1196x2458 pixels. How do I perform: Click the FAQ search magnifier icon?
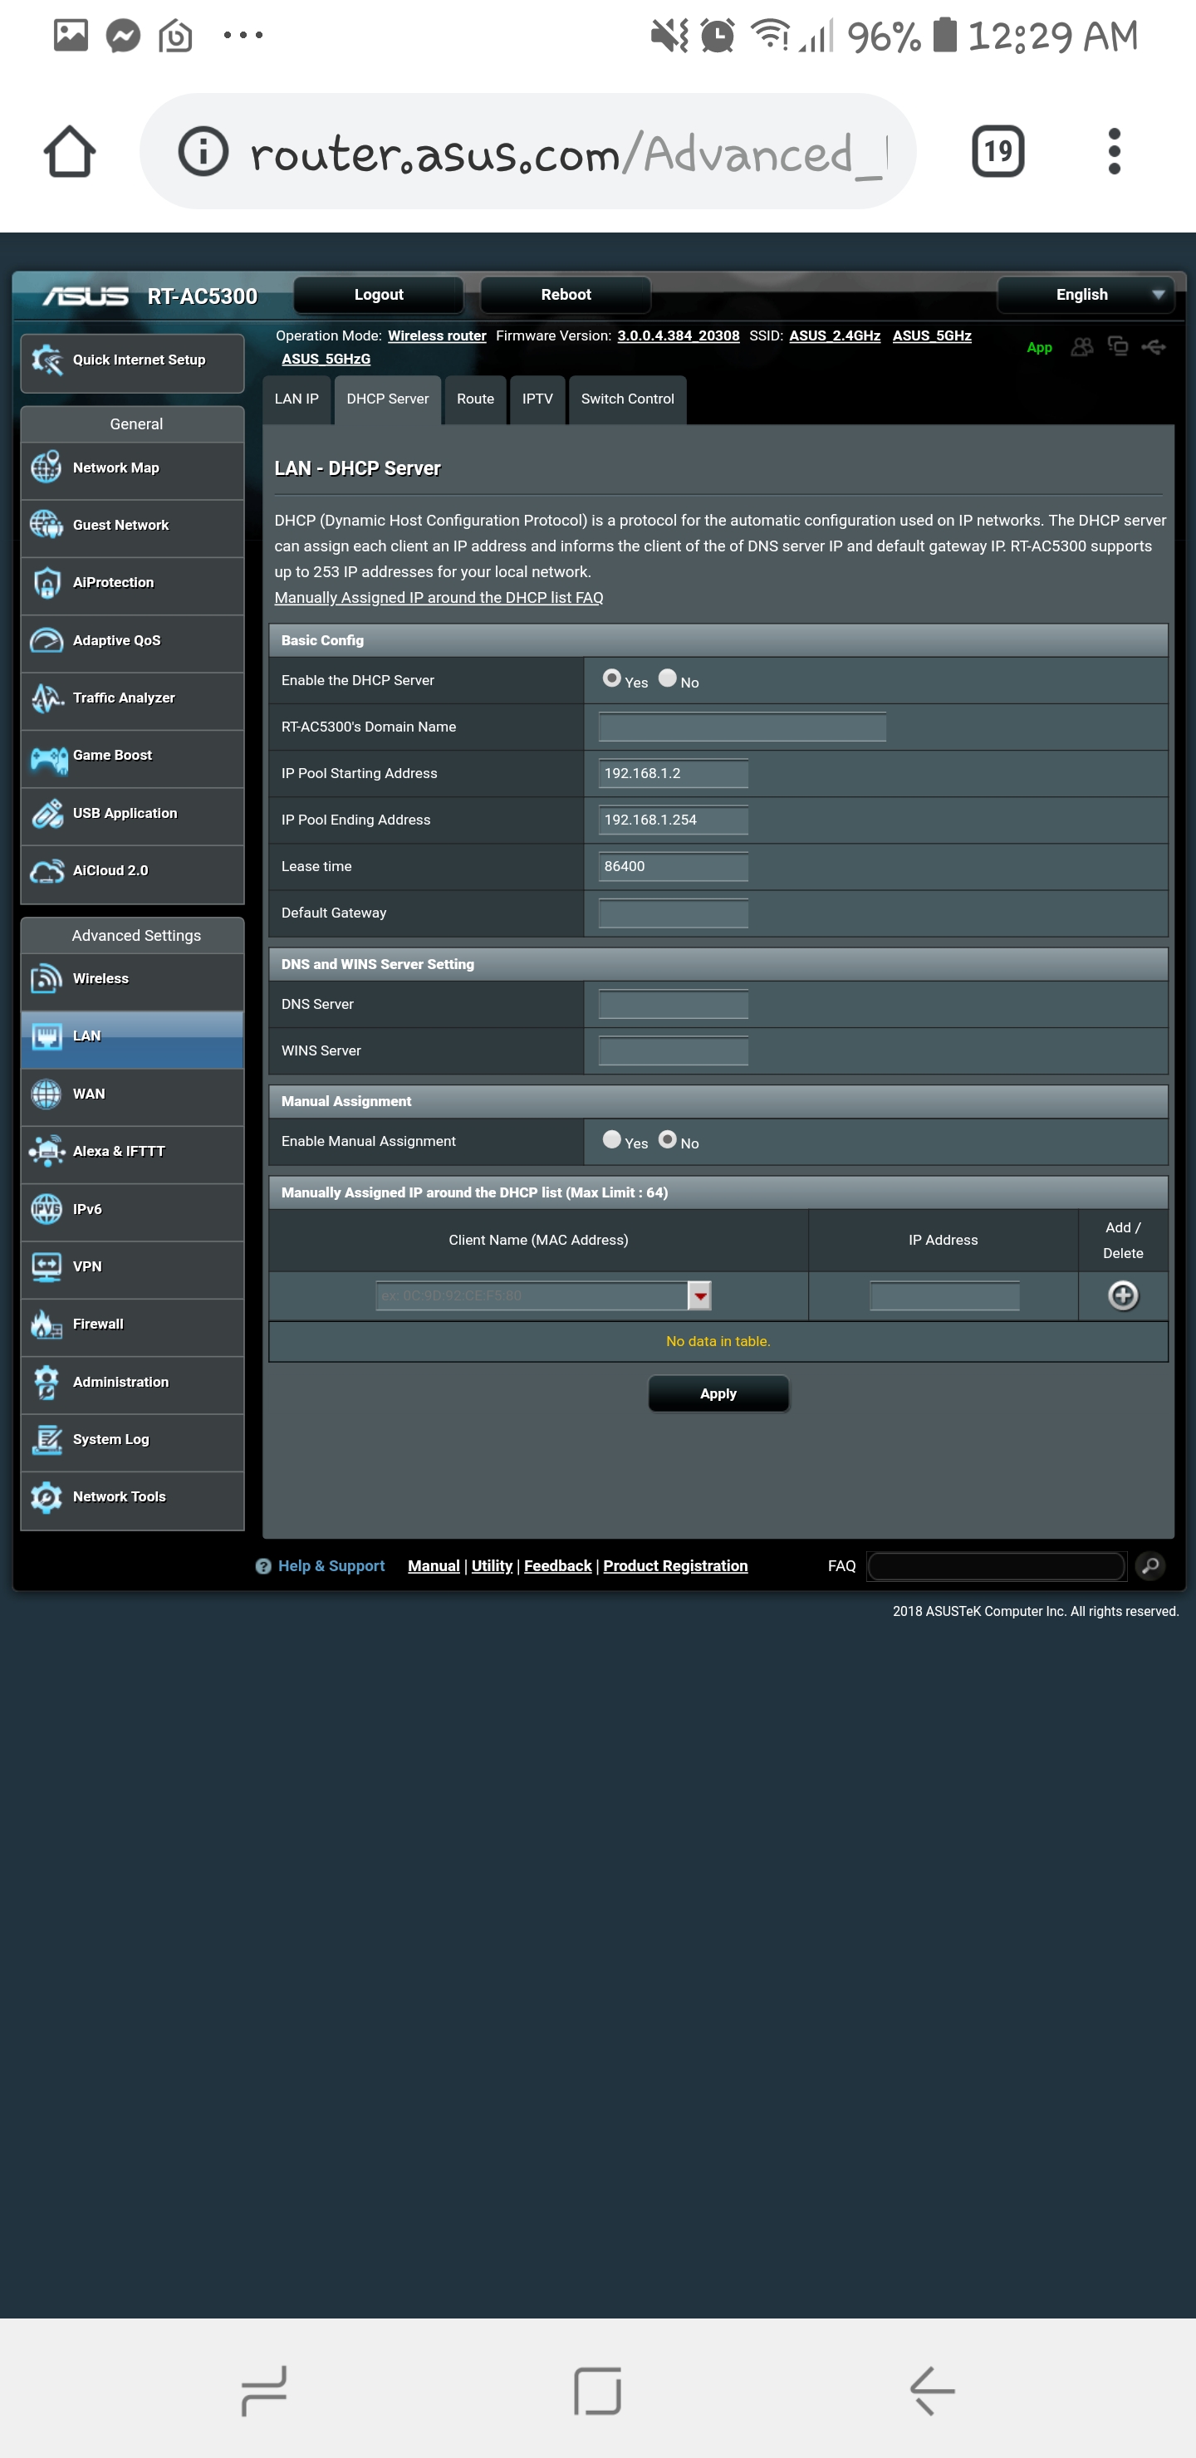click(1150, 1566)
